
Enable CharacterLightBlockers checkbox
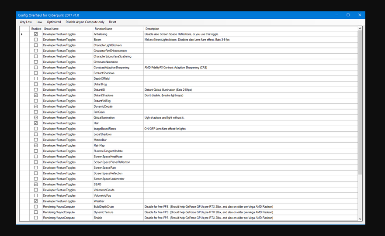[36, 45]
